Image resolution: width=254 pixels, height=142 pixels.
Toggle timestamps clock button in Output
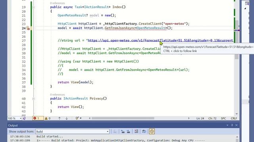pos(152,131)
